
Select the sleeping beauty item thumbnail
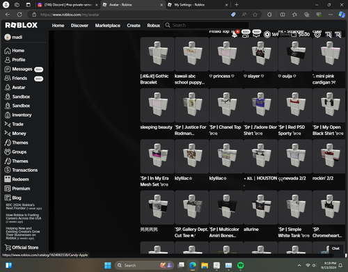(x=157, y=105)
